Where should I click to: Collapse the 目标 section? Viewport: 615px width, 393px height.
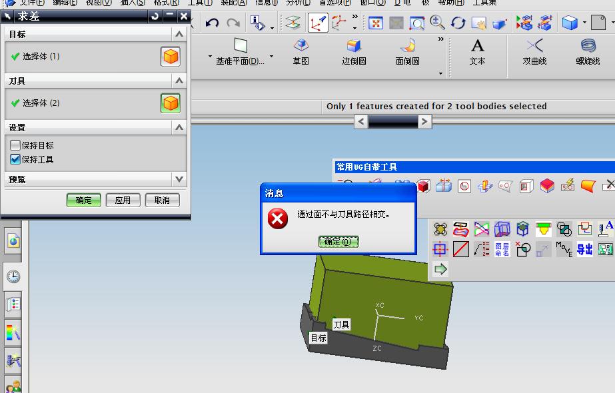(179, 34)
